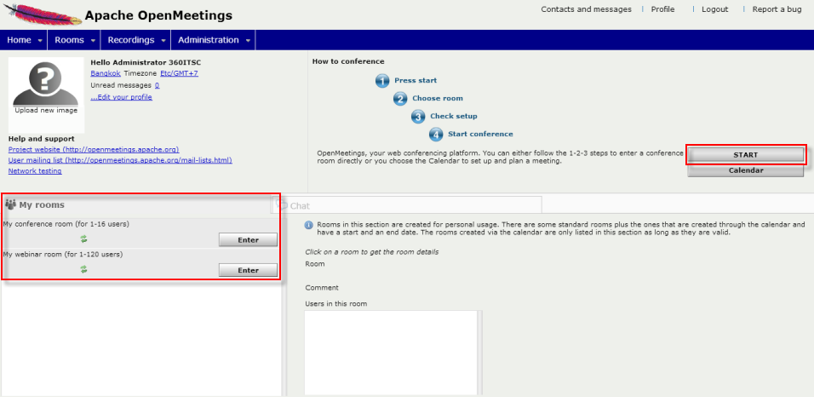Open the Recordings menu

136,40
